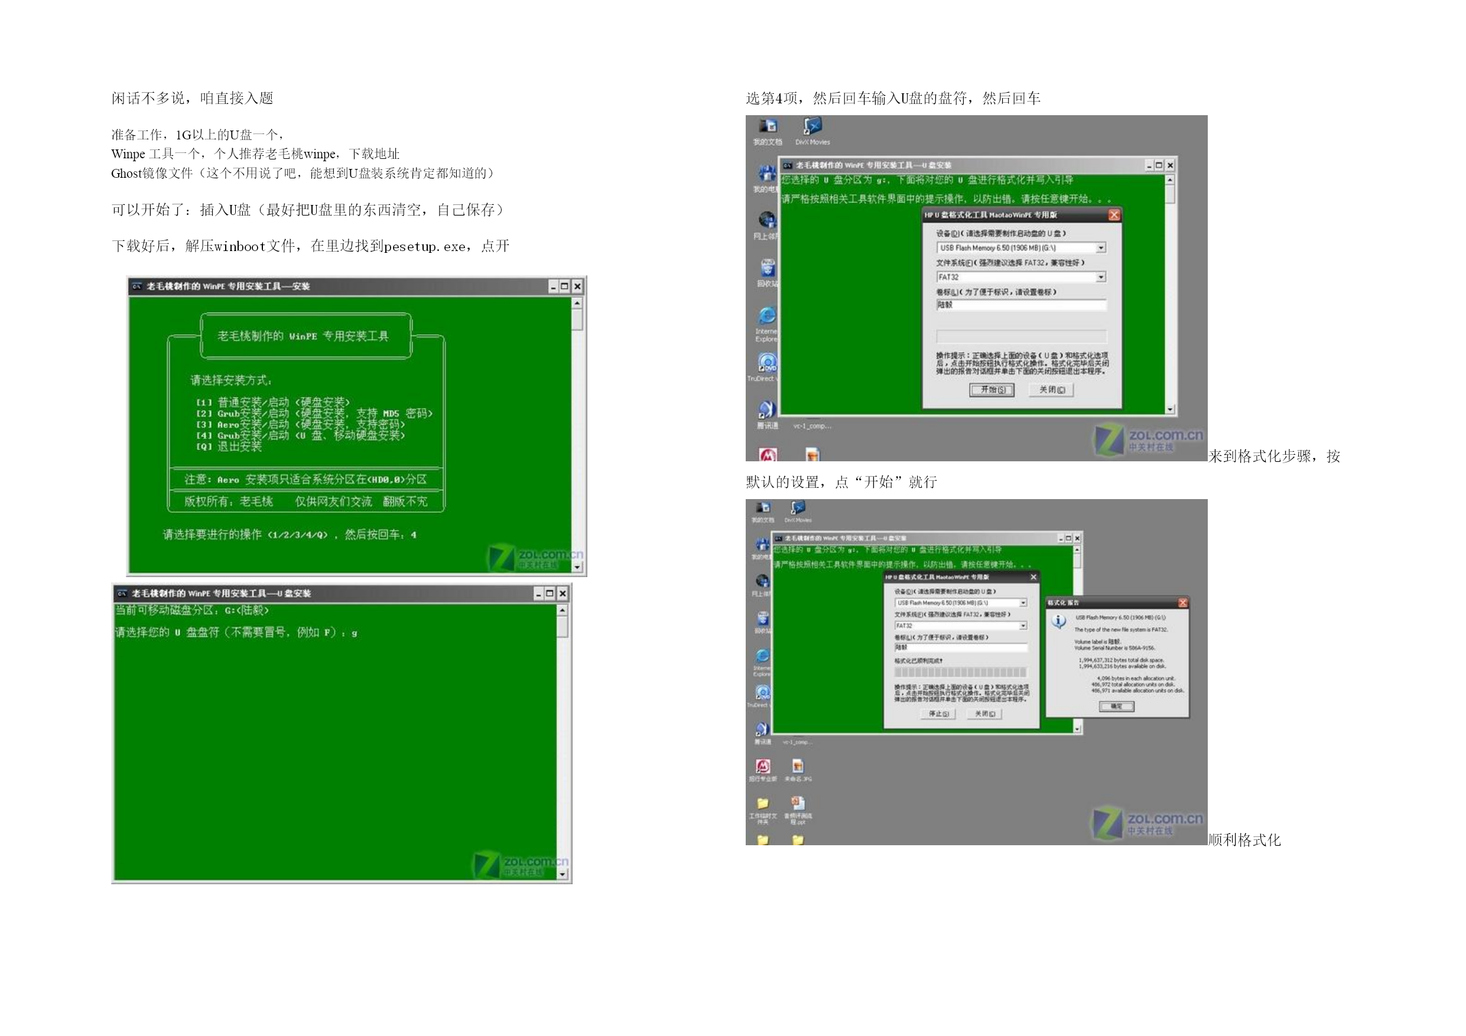Image resolution: width=1466 pixels, height=1036 pixels.
Task: Click 关闭(C) next to the 开始 button
Action: (x=1051, y=390)
